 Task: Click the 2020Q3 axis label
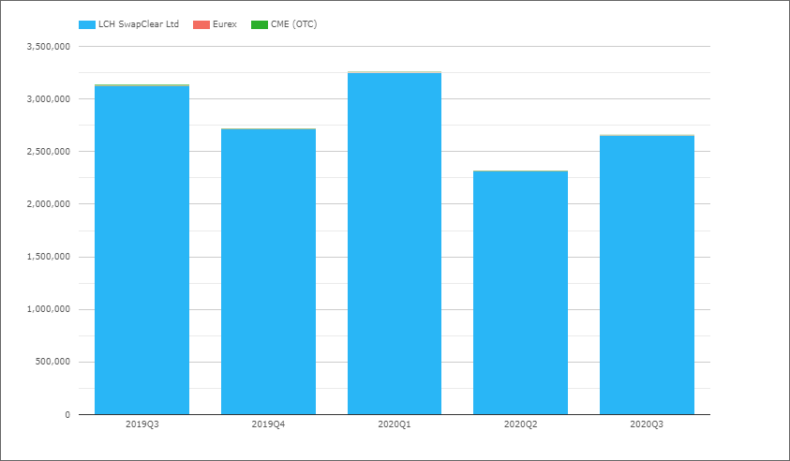click(x=647, y=424)
